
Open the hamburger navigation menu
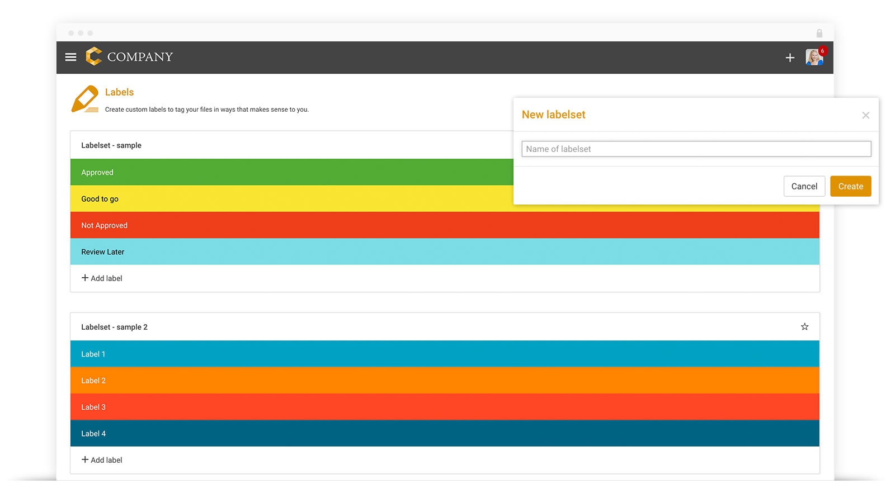[x=70, y=57]
